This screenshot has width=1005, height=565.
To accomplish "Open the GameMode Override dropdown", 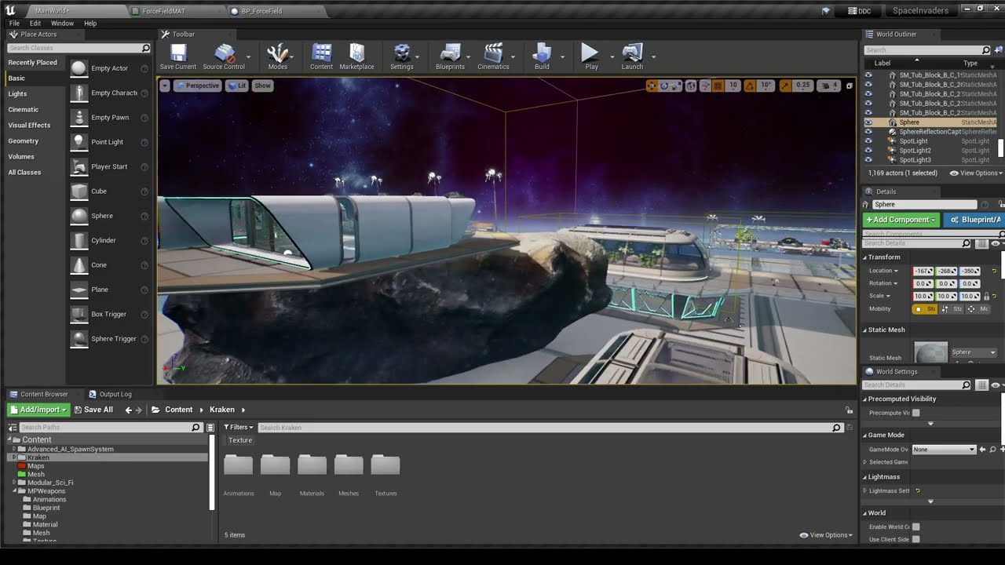I will [943, 450].
